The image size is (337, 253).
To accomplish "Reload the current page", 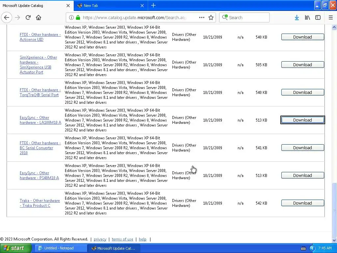I will coord(28,17).
